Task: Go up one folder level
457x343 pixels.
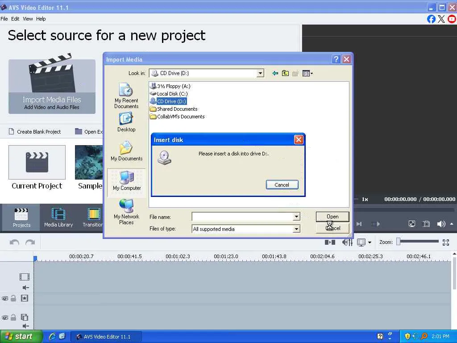Action: pos(285,73)
